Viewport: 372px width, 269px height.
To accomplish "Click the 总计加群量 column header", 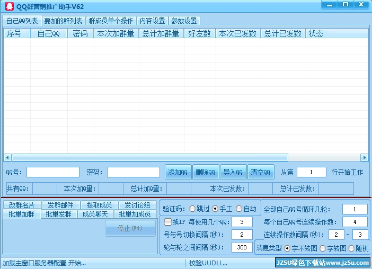I will click(x=162, y=33).
